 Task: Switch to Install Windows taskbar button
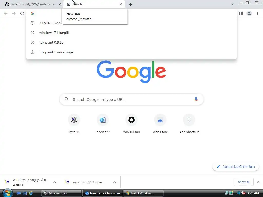(x=144, y=193)
